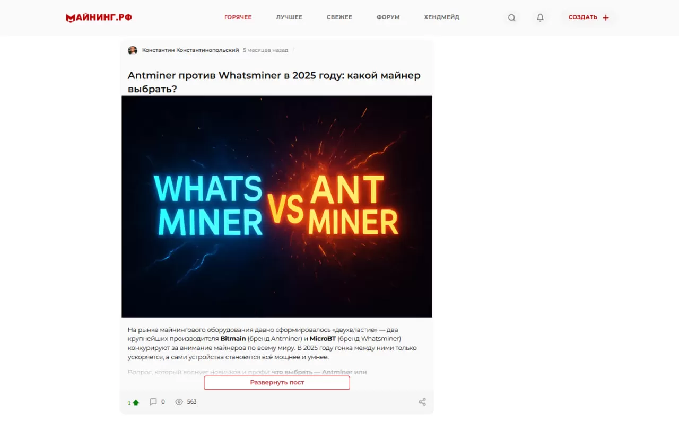Go to МАЙНИНГ.РФ logo homepage
This screenshot has width=679, height=421.
coord(99,17)
